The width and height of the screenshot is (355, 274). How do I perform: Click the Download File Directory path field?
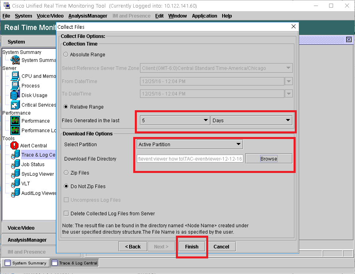[190, 159]
